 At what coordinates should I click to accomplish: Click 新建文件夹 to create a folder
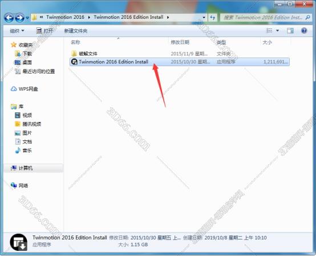[x=76, y=31]
